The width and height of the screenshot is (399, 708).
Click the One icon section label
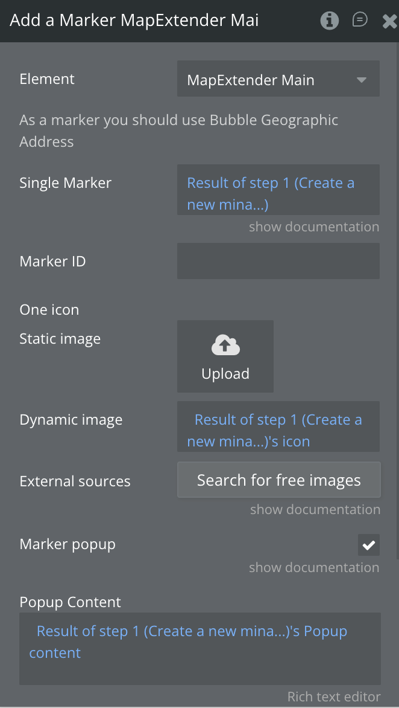pos(49,310)
